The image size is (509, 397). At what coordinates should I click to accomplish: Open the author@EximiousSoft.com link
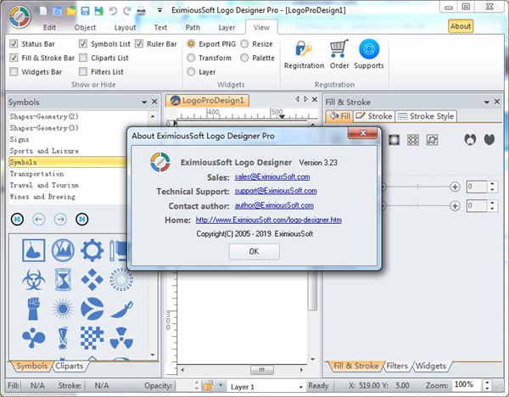tap(274, 205)
